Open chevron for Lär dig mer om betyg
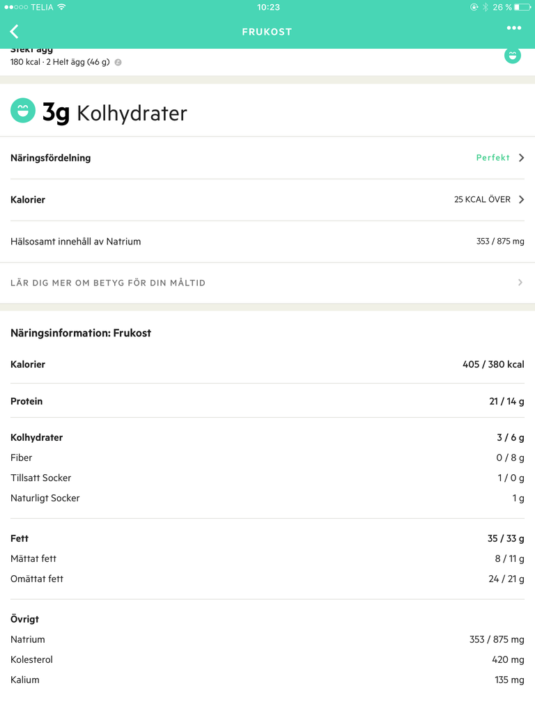Image resolution: width=535 pixels, height=713 pixels. tap(520, 283)
